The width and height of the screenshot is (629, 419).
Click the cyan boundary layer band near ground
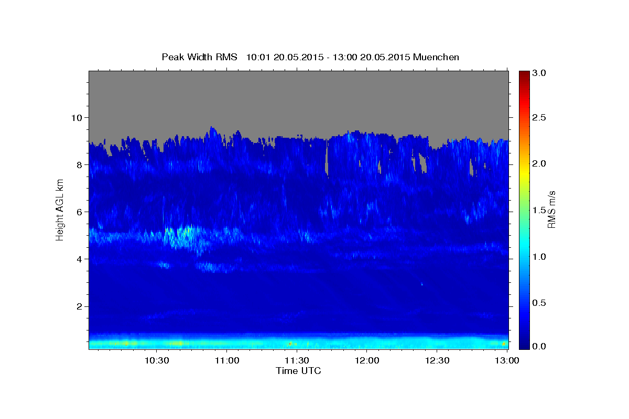(x=298, y=342)
